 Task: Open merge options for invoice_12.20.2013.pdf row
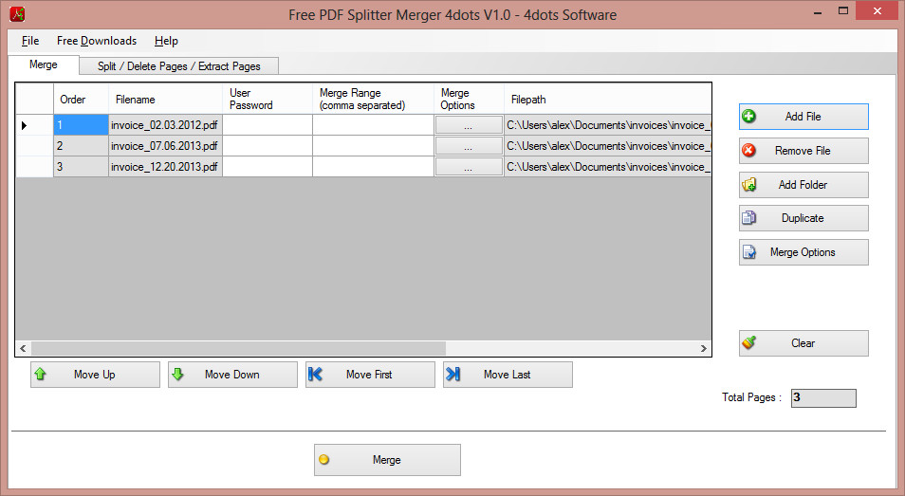[468, 167]
